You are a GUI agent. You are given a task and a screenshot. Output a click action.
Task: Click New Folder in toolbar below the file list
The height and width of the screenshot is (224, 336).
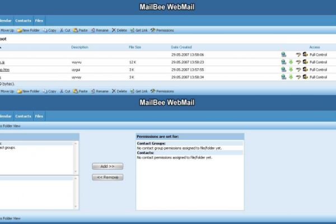(29, 91)
